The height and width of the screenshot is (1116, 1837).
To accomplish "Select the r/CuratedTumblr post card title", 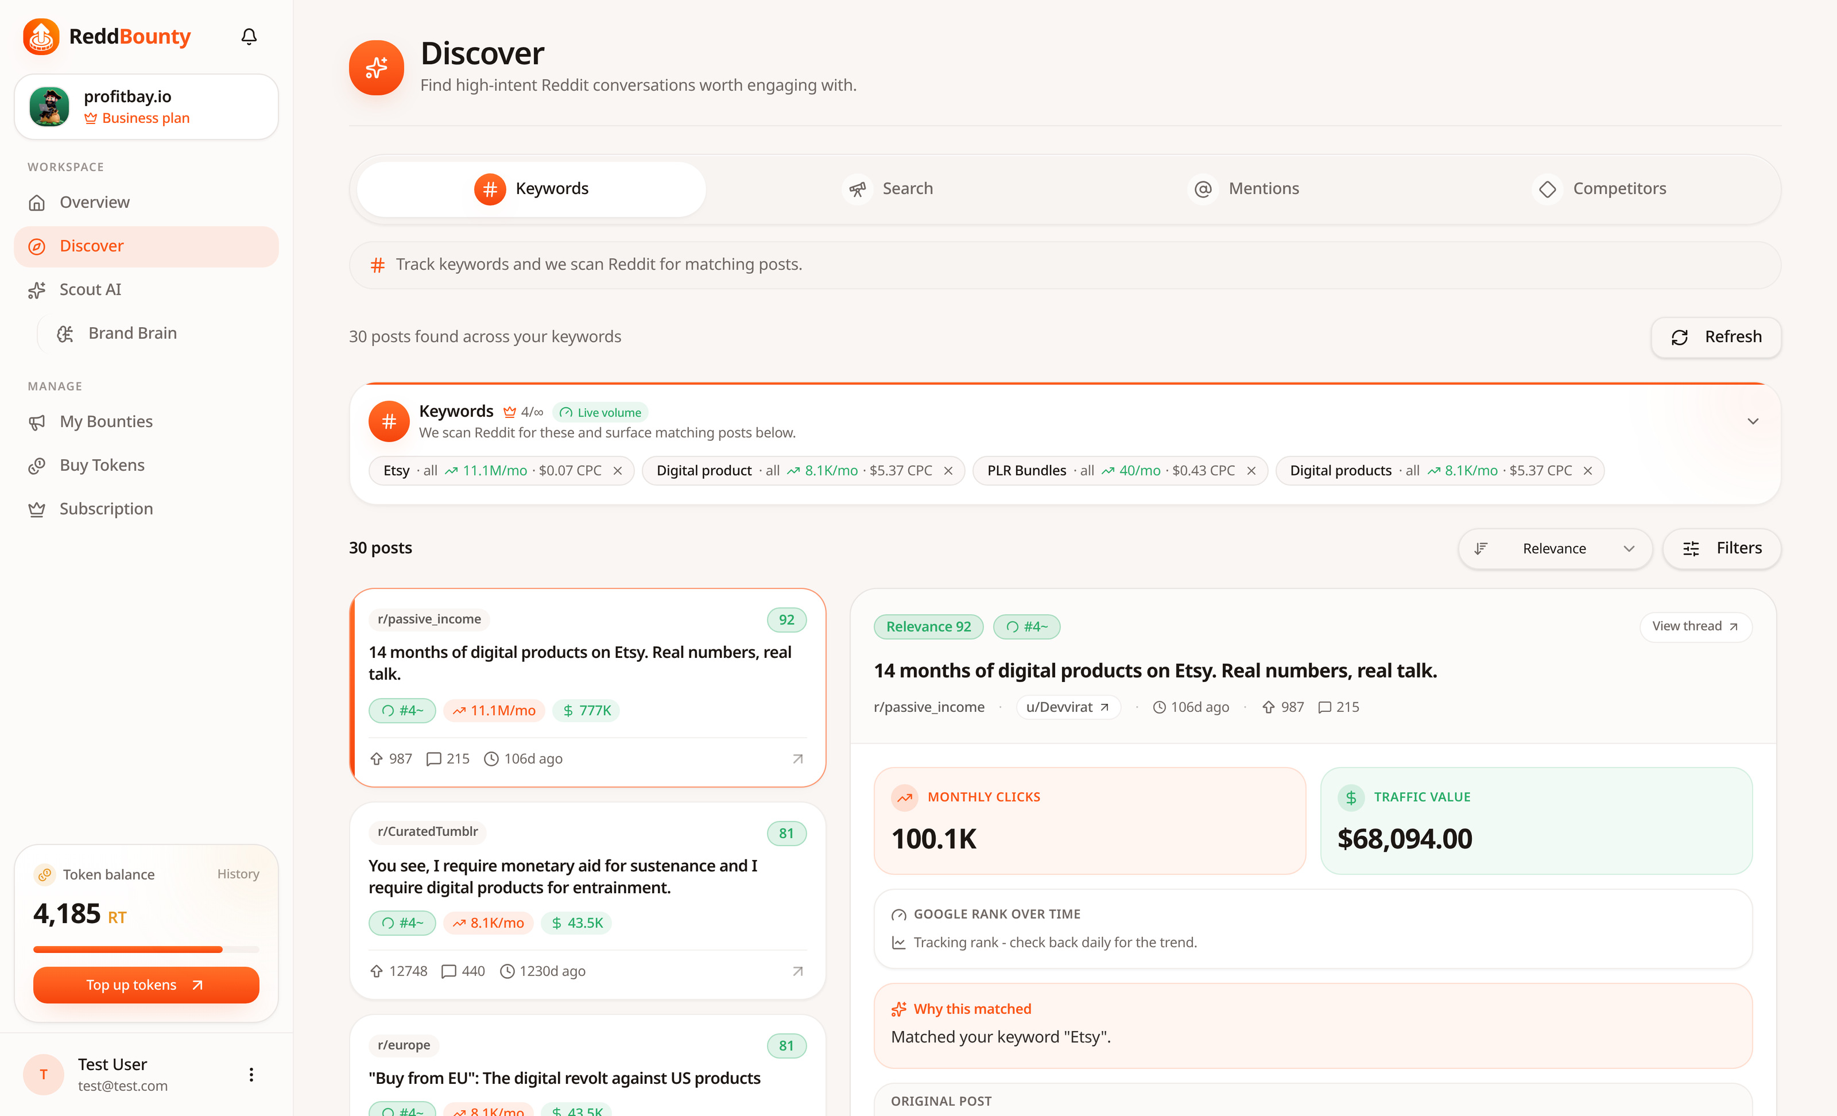I will coord(563,877).
